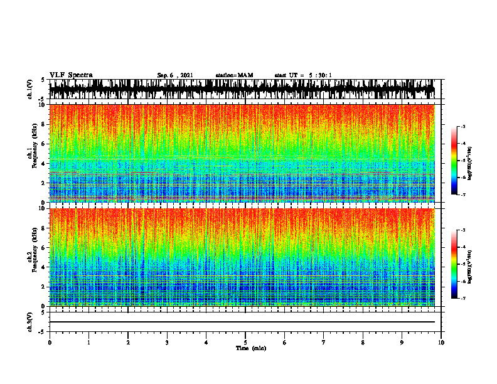497x384 pixels.
Task: Click the time-axis tick label '1'
Action: click(88, 343)
